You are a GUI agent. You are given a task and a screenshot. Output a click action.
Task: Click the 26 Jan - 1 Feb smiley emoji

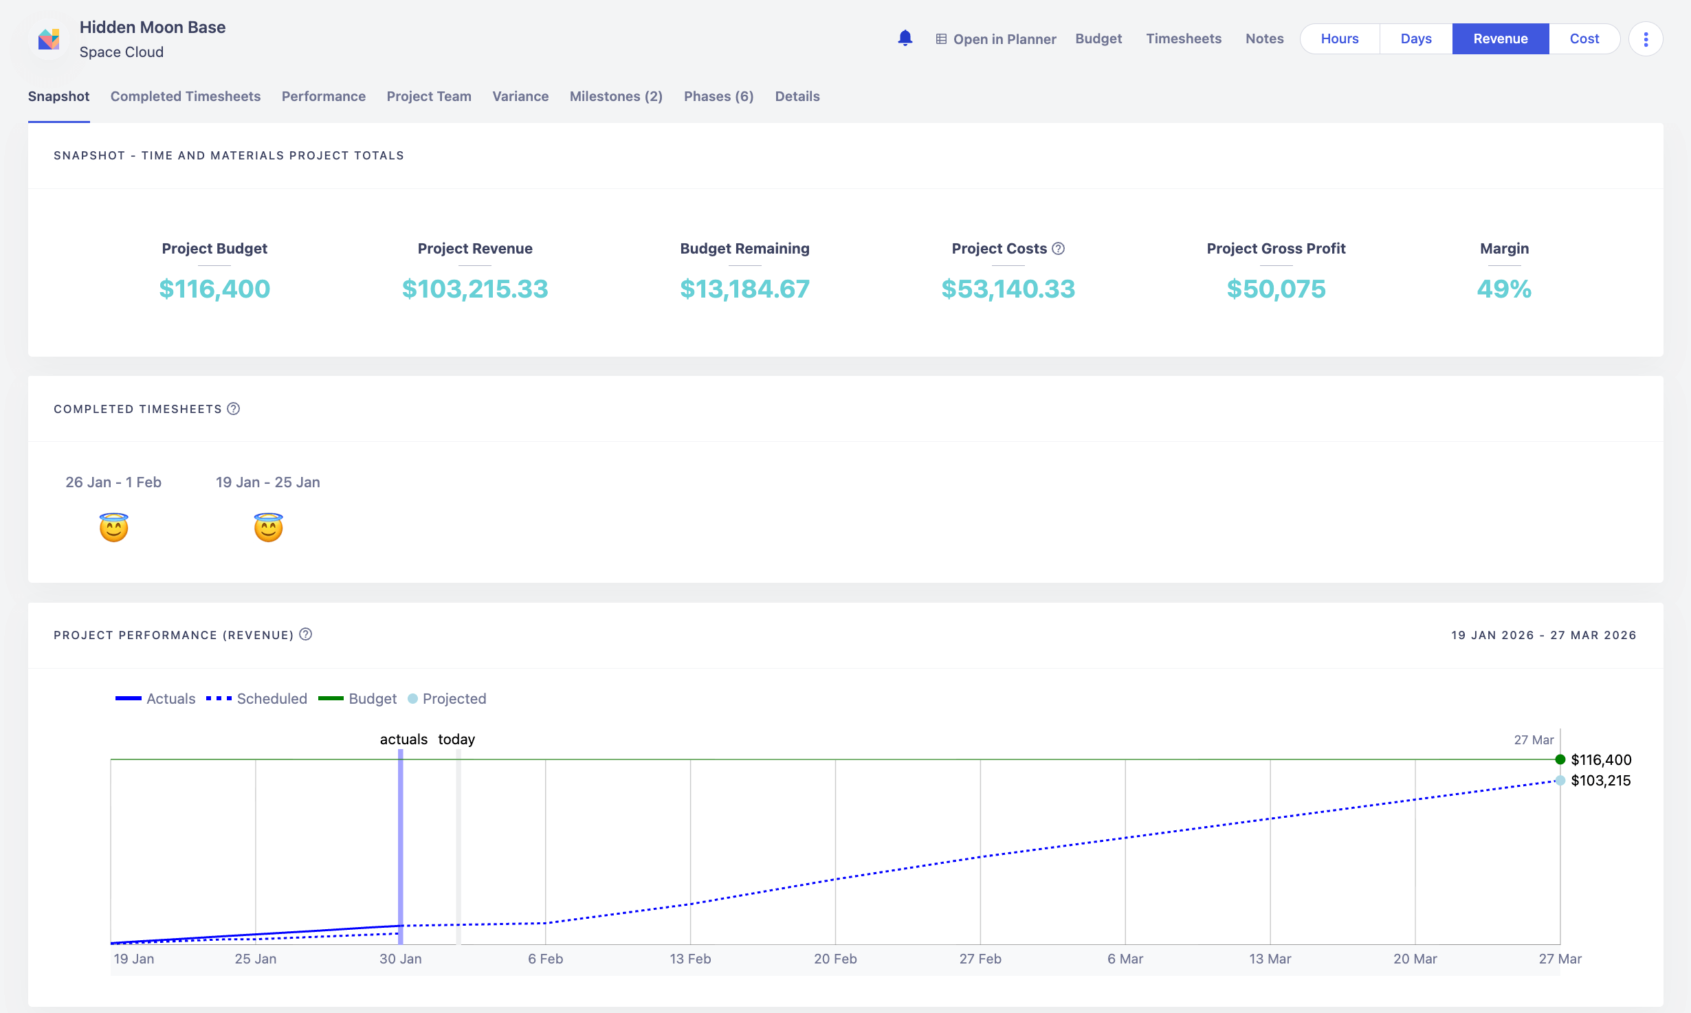click(113, 528)
